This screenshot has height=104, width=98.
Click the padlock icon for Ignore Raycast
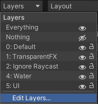click(92, 66)
